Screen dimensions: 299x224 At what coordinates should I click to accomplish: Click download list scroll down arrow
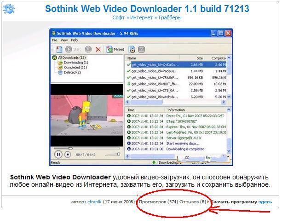[229, 97]
